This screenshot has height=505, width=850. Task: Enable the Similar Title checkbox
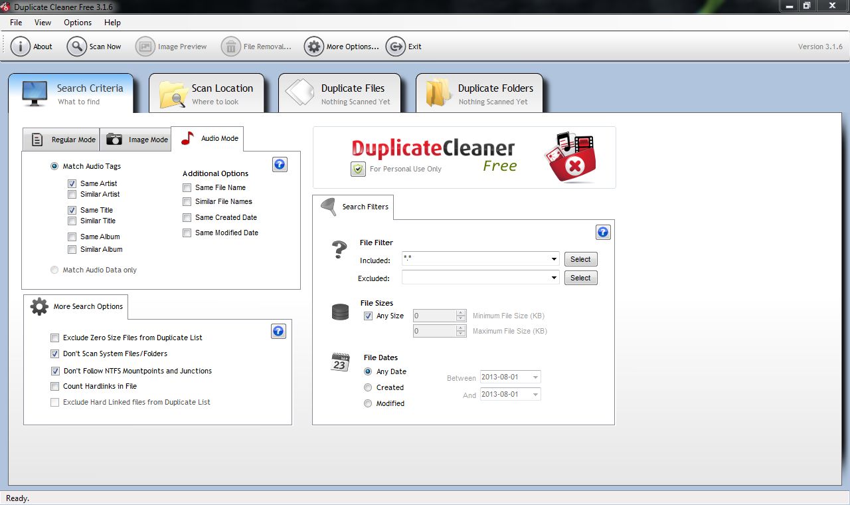[x=72, y=221]
